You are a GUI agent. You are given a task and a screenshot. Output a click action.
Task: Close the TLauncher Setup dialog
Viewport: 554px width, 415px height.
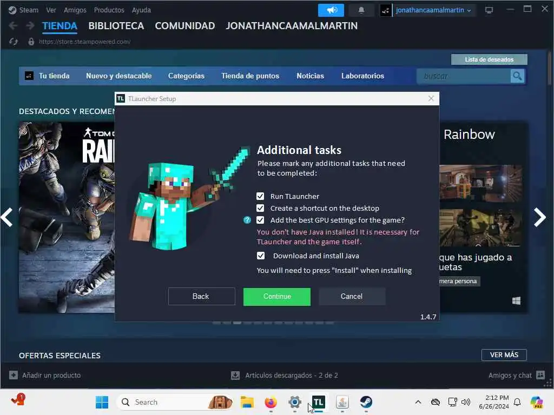tap(431, 98)
